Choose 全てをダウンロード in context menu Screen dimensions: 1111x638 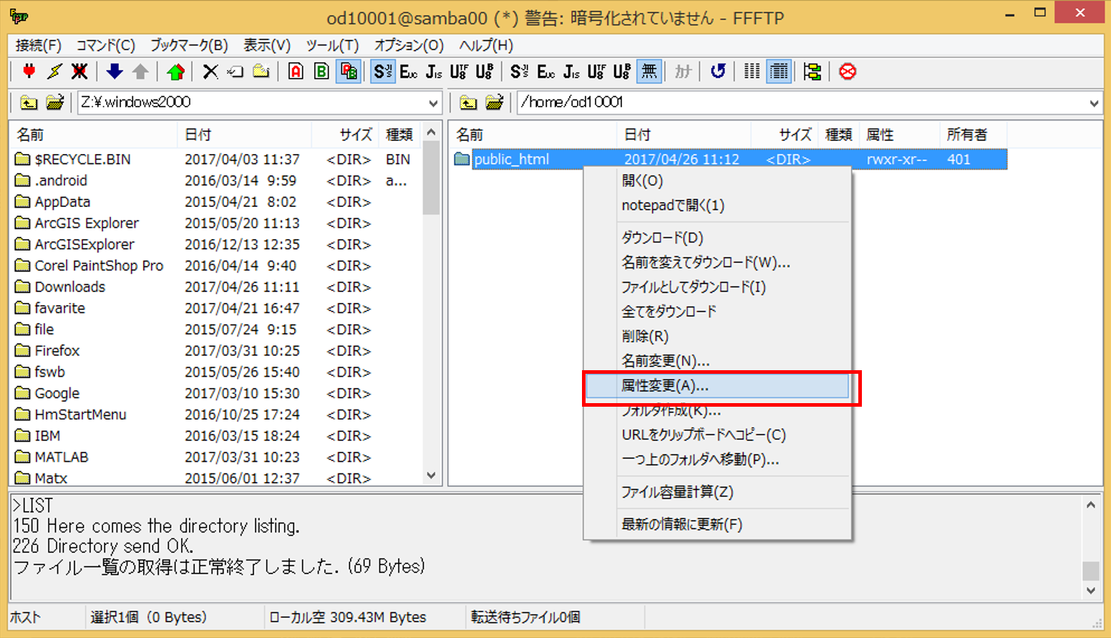[x=717, y=311]
